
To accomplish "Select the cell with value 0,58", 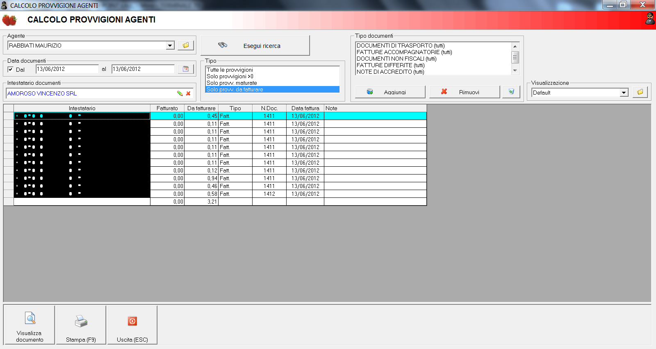I will point(201,194).
